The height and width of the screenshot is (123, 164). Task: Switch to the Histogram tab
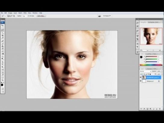click(151, 22)
